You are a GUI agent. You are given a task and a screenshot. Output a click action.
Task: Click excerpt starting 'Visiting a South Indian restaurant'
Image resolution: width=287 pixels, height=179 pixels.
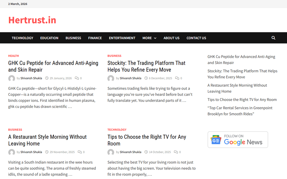[52, 168]
